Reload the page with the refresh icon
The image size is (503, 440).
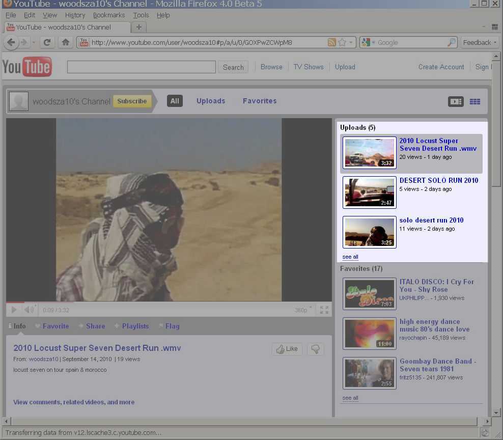(47, 42)
